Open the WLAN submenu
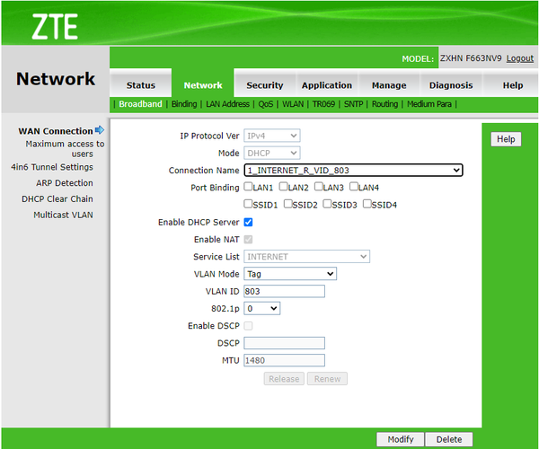Screen dimensions: 539x449 pyautogui.click(x=293, y=104)
